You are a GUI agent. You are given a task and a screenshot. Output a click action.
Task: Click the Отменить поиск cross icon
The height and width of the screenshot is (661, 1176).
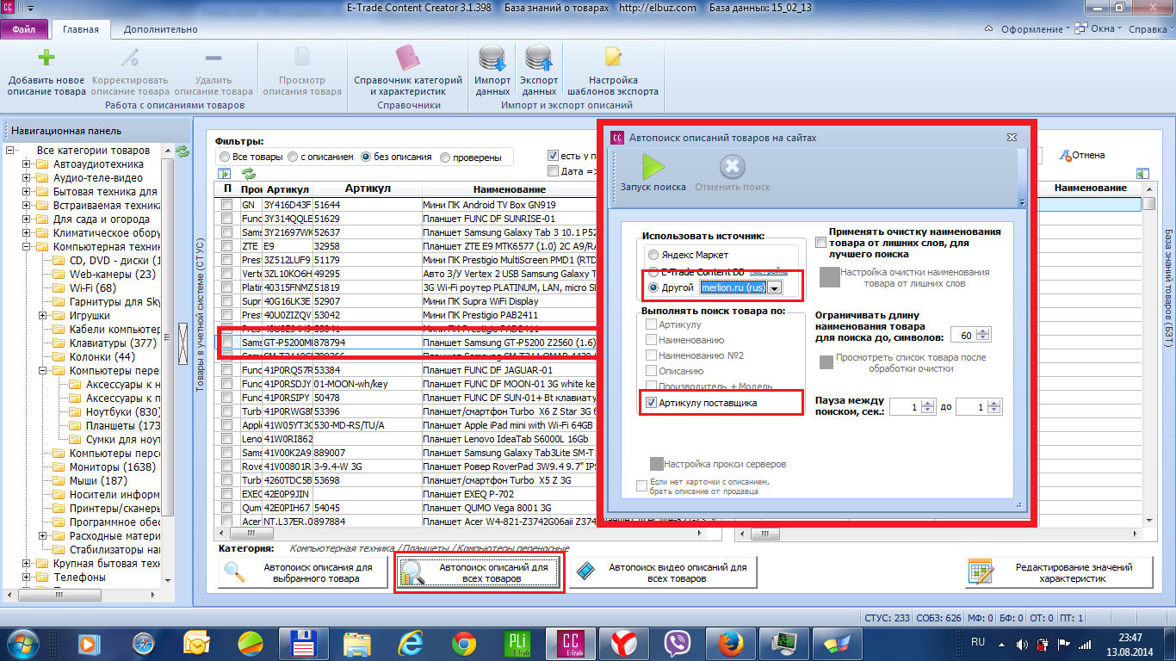732,166
